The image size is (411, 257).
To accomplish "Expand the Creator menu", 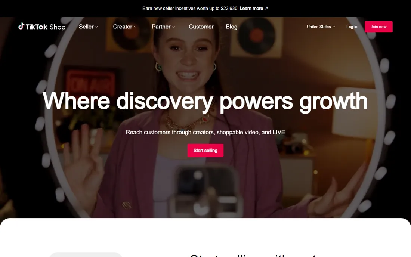I will coord(124,27).
